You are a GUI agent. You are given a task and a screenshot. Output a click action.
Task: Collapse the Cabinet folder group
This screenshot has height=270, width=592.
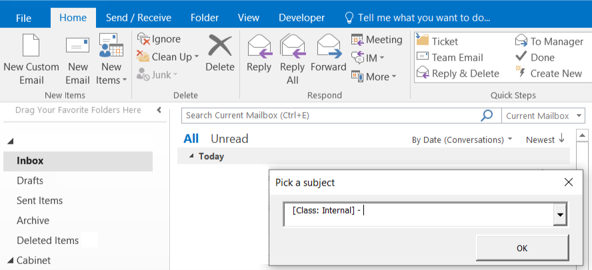10,260
